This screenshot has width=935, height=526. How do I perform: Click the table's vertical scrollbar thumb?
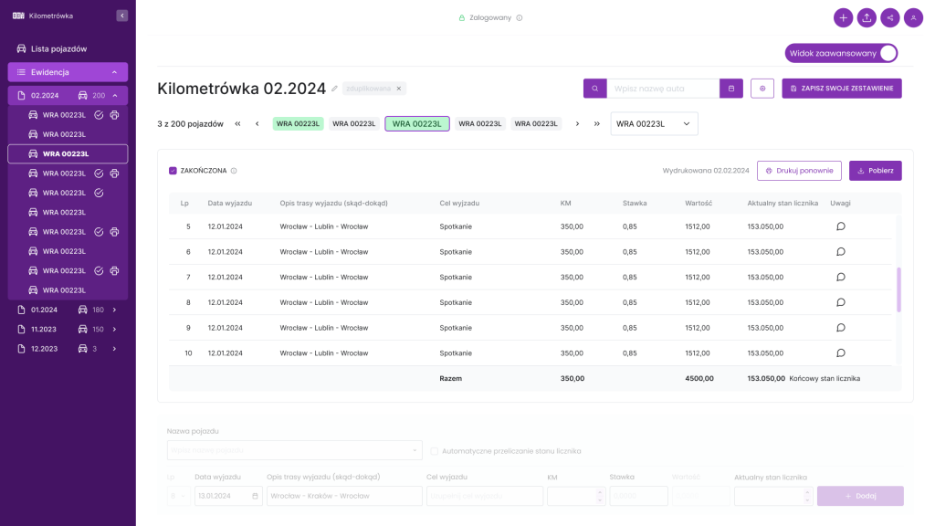pos(898,289)
